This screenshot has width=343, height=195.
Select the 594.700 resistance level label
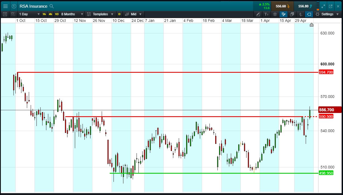[326, 72]
